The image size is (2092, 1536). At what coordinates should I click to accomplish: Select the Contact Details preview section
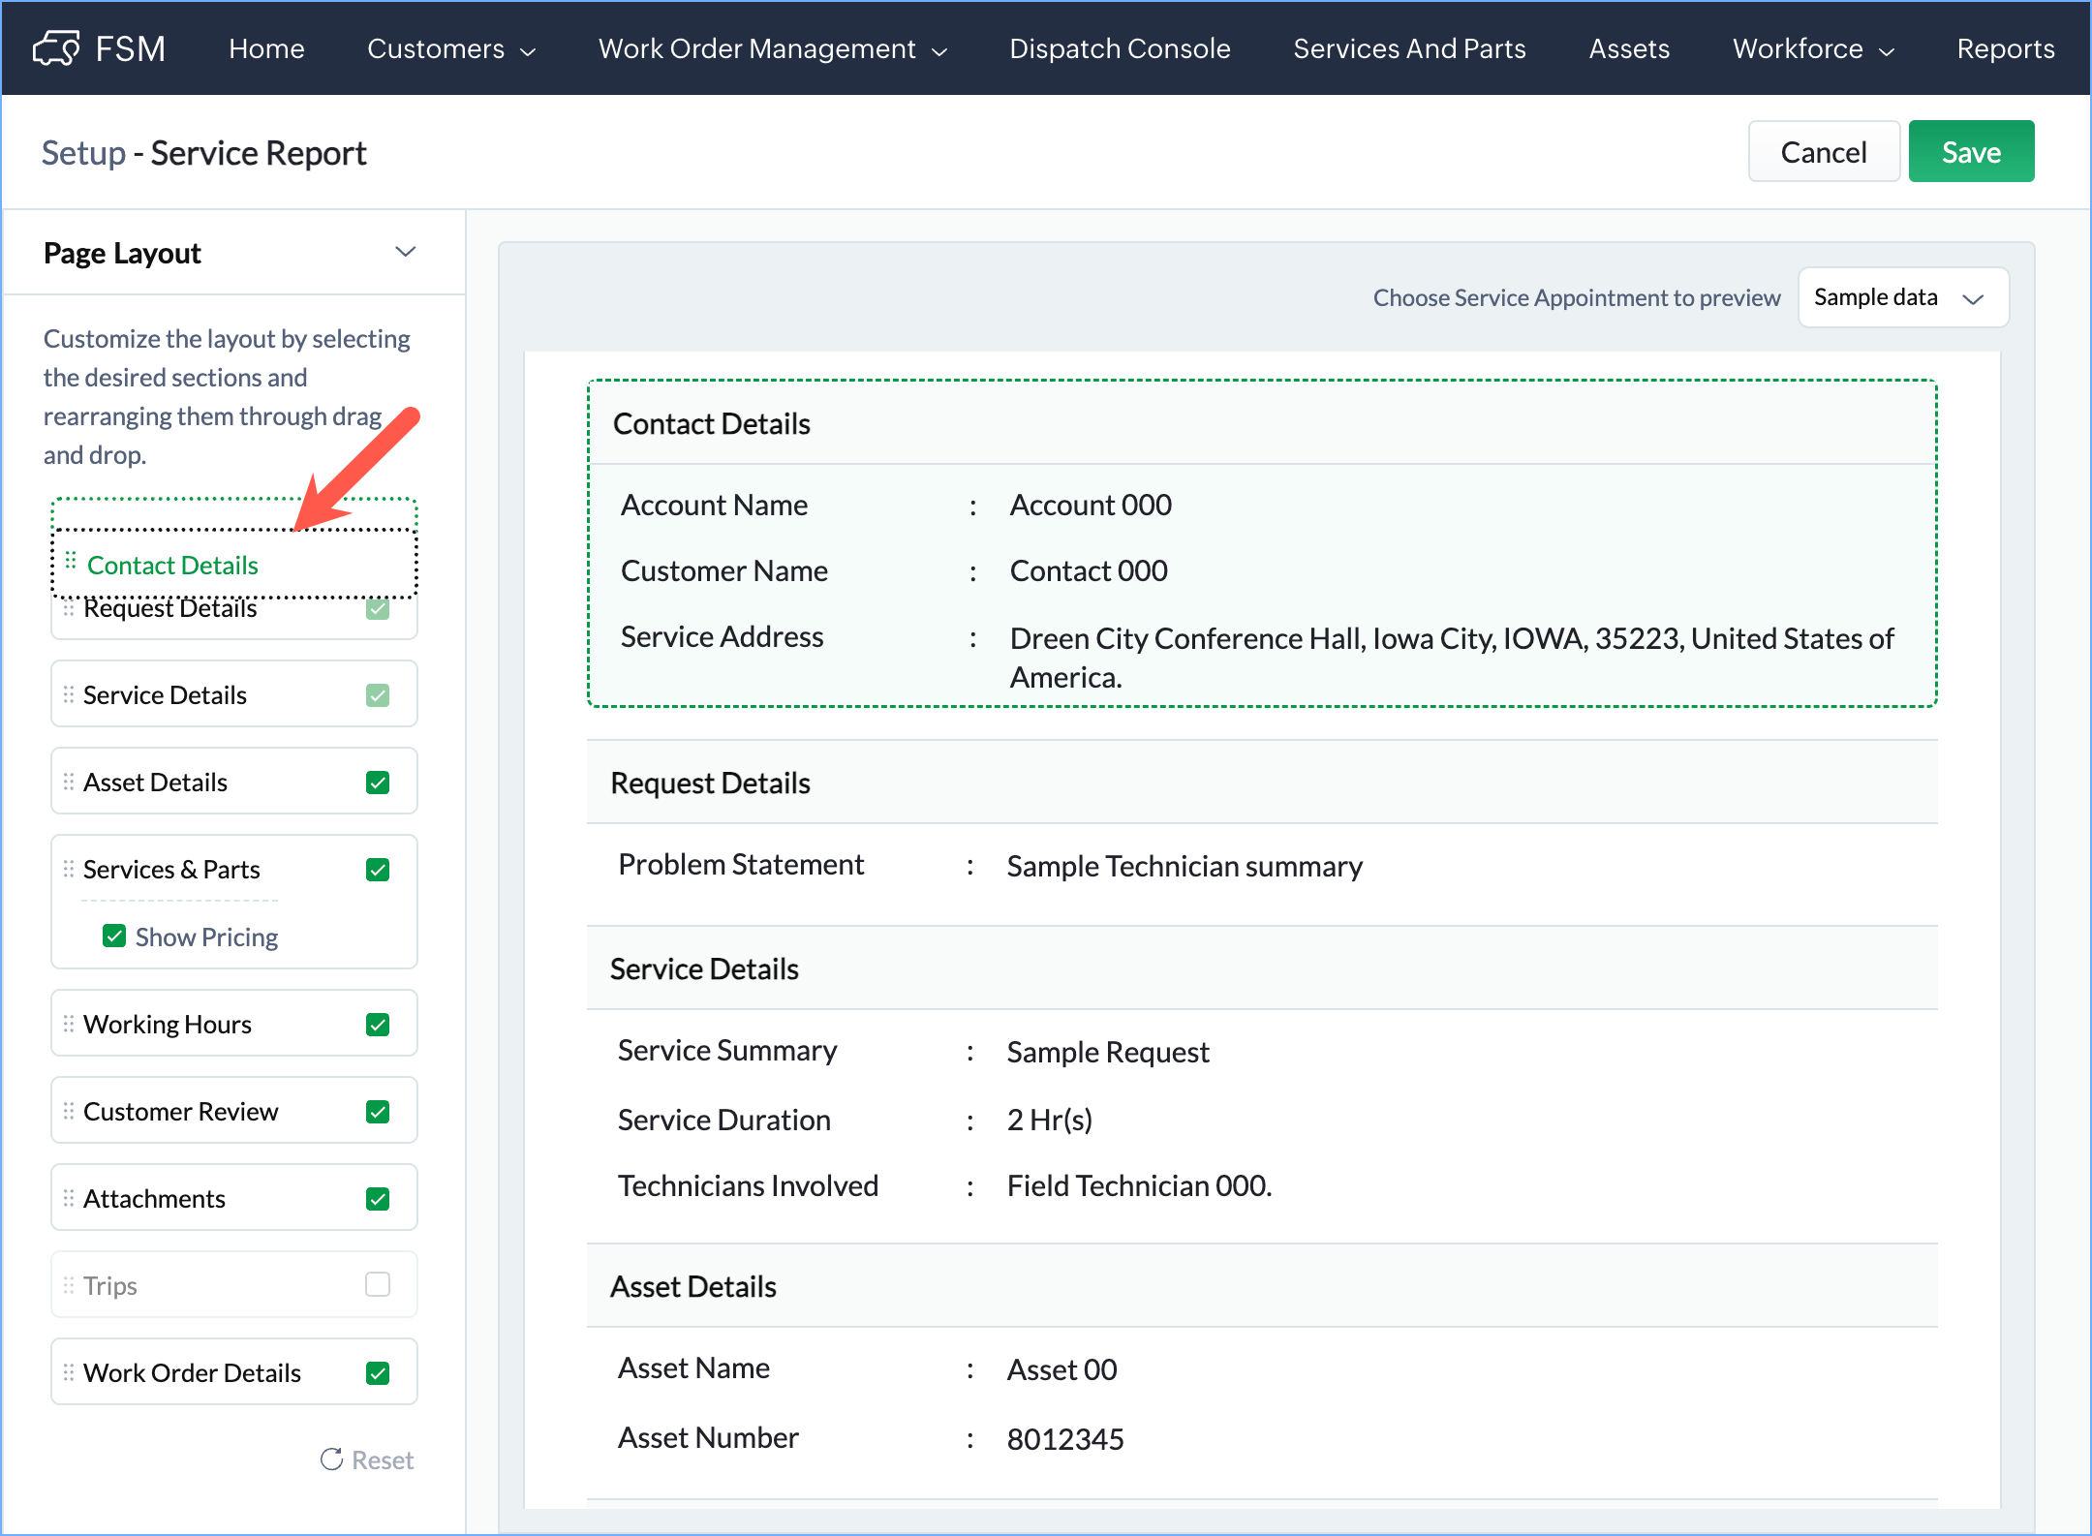coord(1261,542)
